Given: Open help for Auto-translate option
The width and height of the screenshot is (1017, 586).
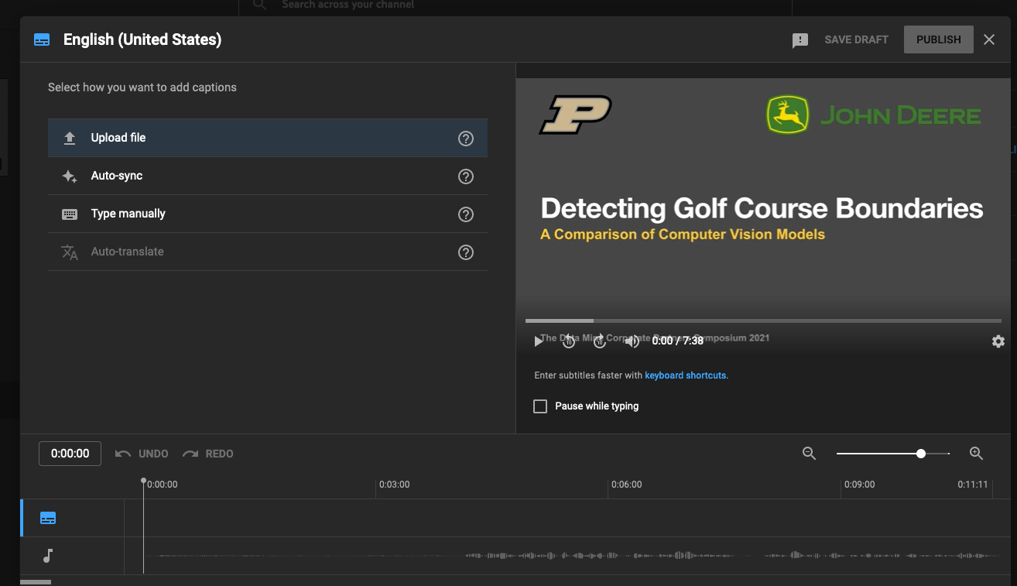Looking at the screenshot, I should (465, 252).
